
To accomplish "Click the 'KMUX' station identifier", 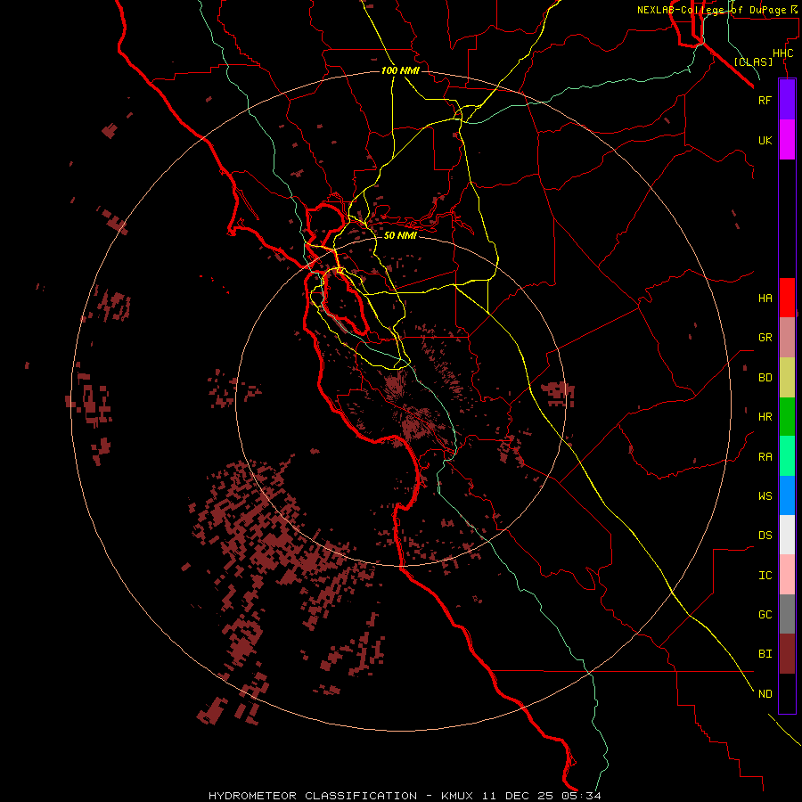I will coord(457,796).
